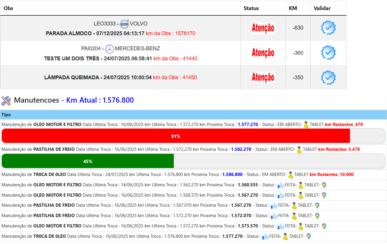Click the red 91% progress bar

coord(176,136)
